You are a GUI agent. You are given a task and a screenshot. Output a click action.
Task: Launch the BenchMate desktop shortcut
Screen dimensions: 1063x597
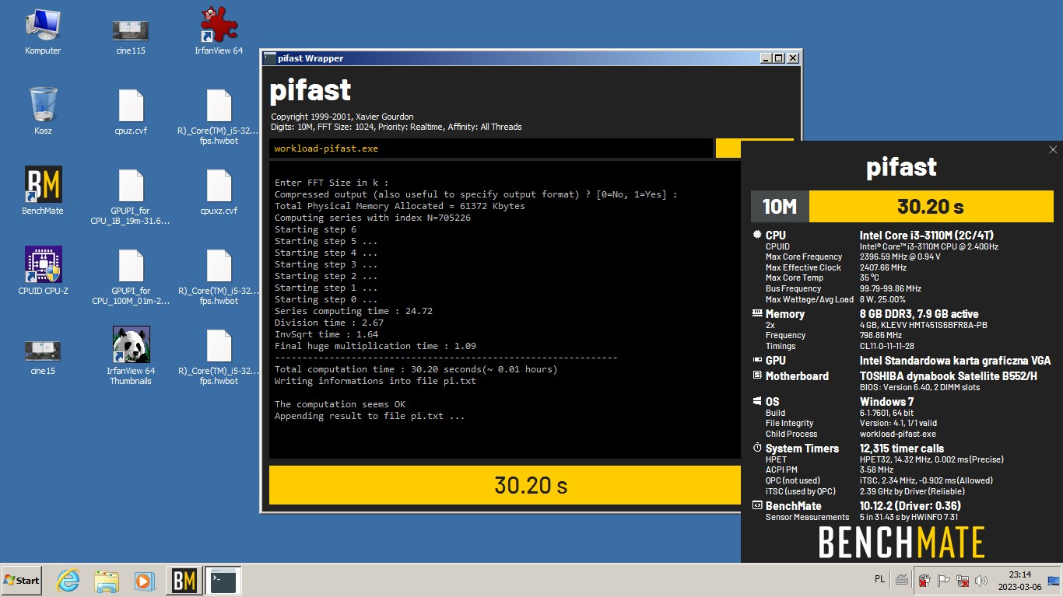(x=43, y=191)
